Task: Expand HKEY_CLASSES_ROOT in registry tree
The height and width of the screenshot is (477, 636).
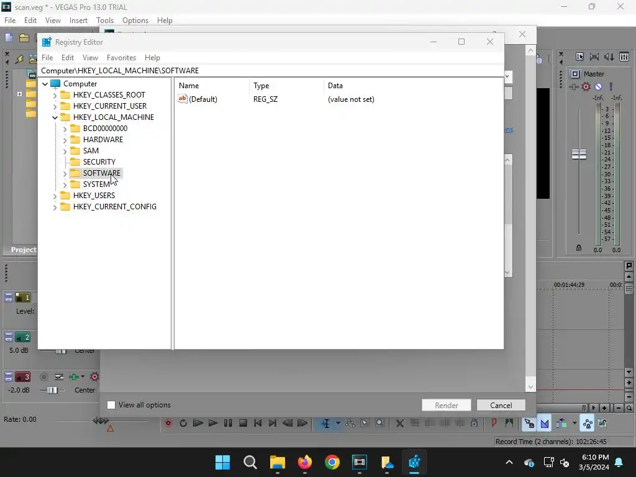Action: click(55, 95)
